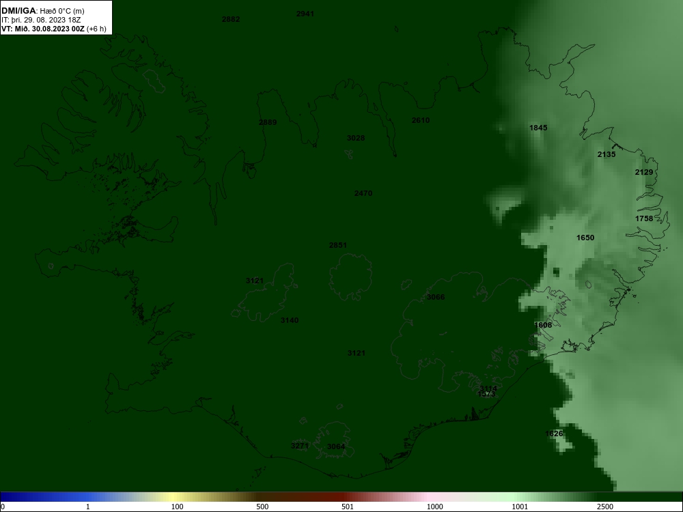Viewport: 683px width, 512px height.
Task: Select the '501' legend tick label
Action: point(348,507)
